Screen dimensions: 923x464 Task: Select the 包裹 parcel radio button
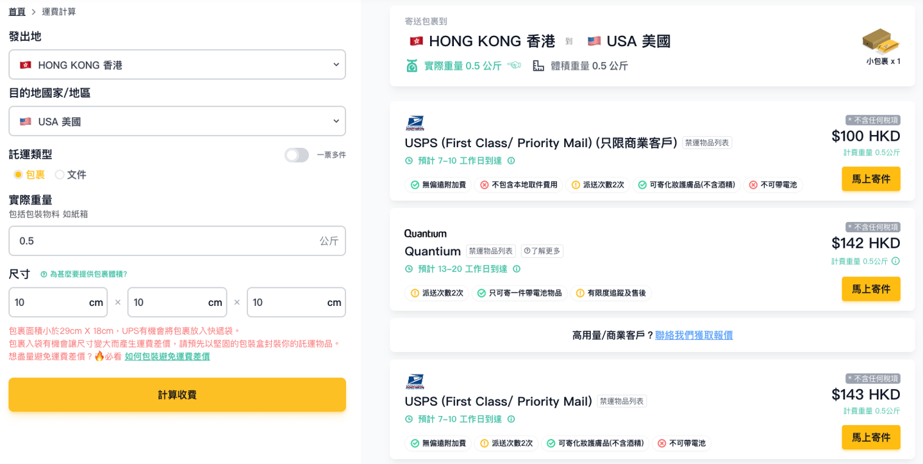(18, 175)
